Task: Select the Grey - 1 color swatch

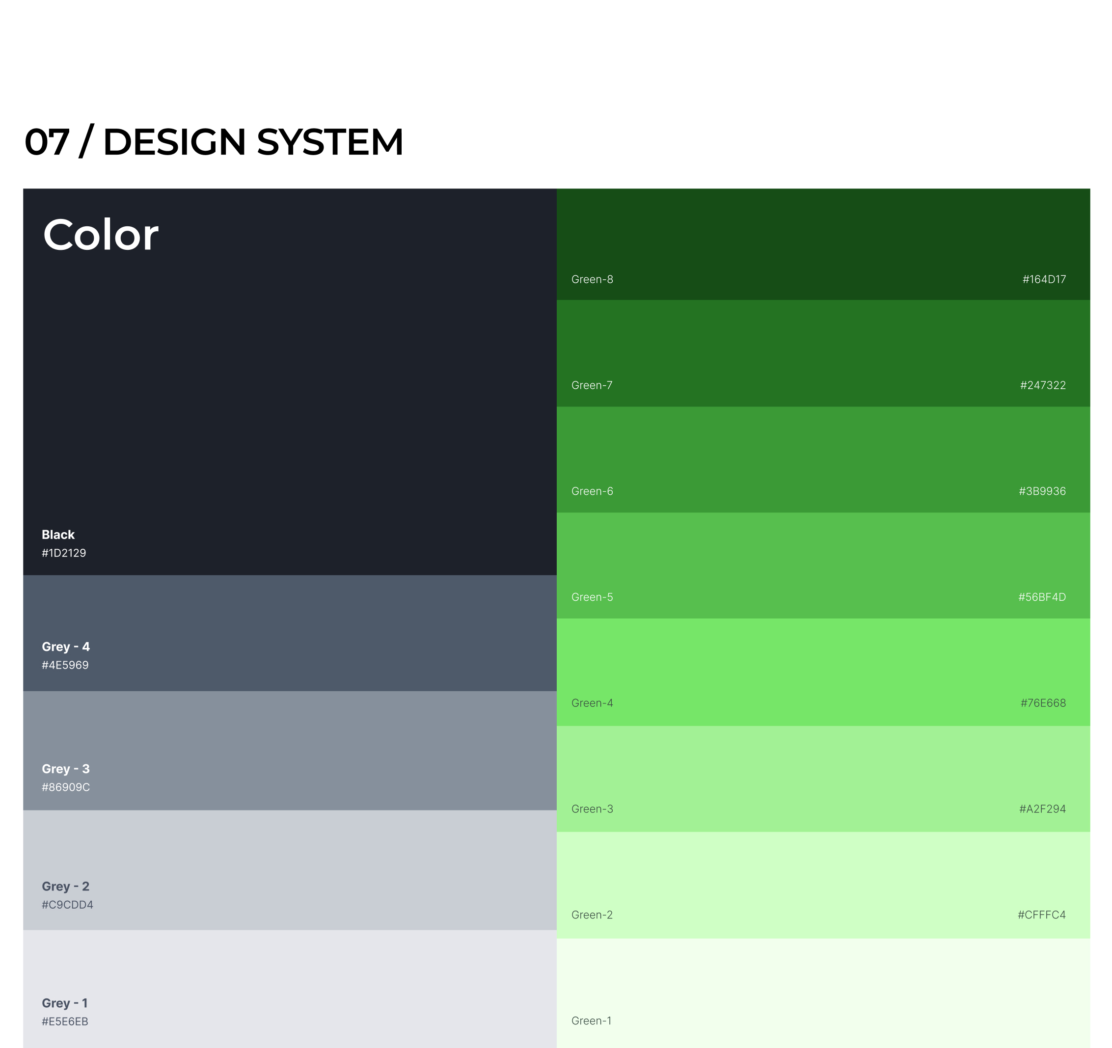Action: click(290, 989)
